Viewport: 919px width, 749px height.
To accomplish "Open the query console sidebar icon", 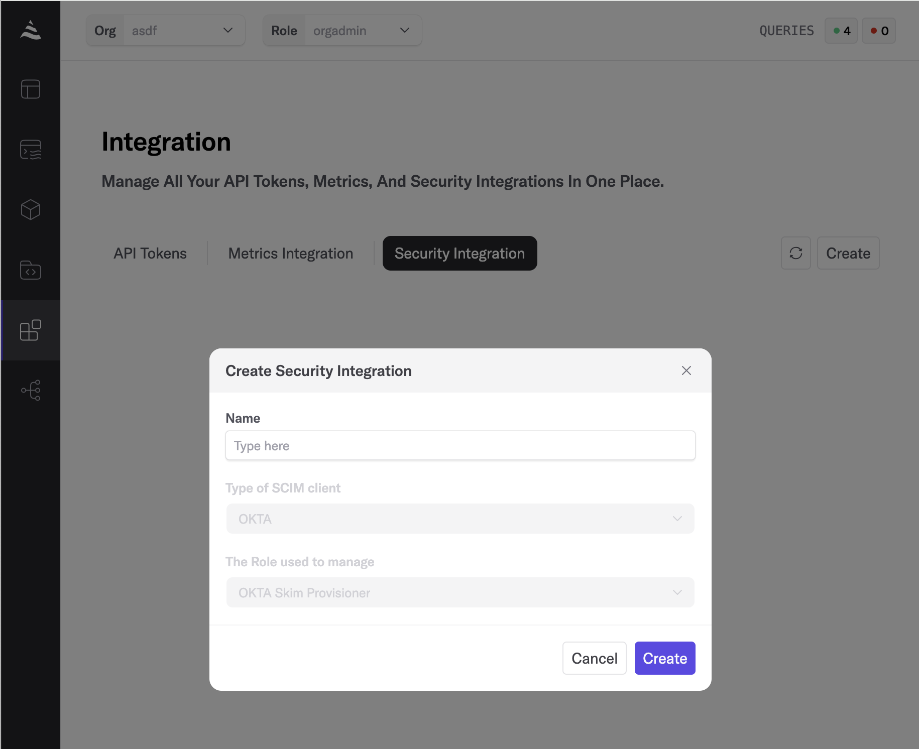I will coord(31,150).
